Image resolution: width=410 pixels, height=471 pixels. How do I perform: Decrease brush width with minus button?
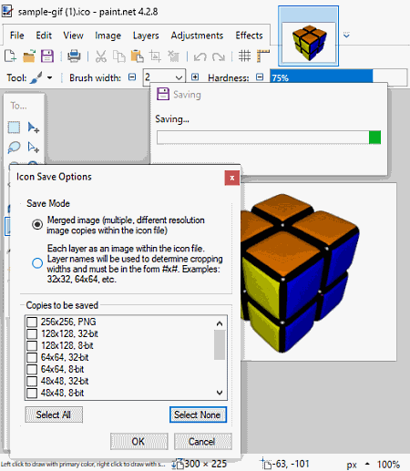tap(132, 77)
